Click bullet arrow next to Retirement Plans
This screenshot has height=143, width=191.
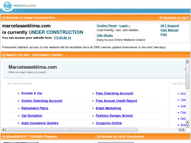(18, 108)
